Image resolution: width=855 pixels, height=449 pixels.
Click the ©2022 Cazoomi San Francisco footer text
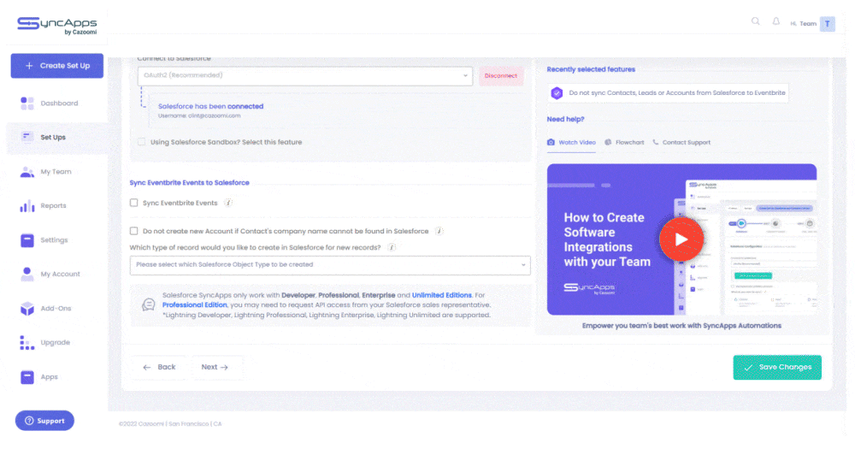click(x=170, y=424)
